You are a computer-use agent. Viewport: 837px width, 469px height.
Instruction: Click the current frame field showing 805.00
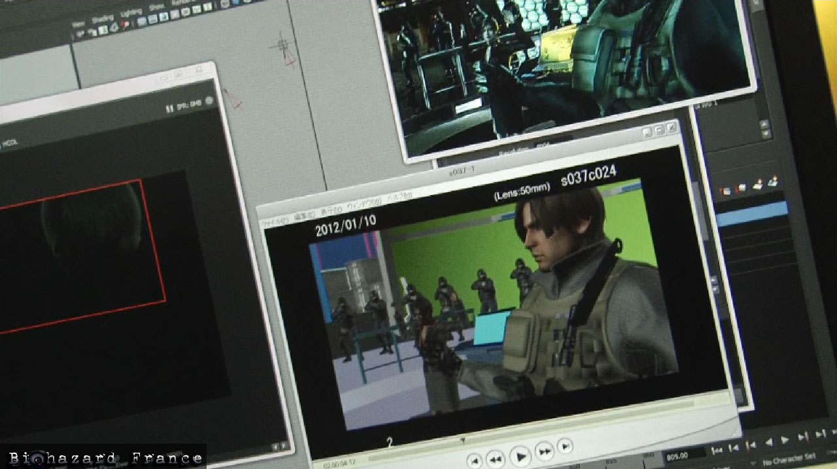click(684, 453)
